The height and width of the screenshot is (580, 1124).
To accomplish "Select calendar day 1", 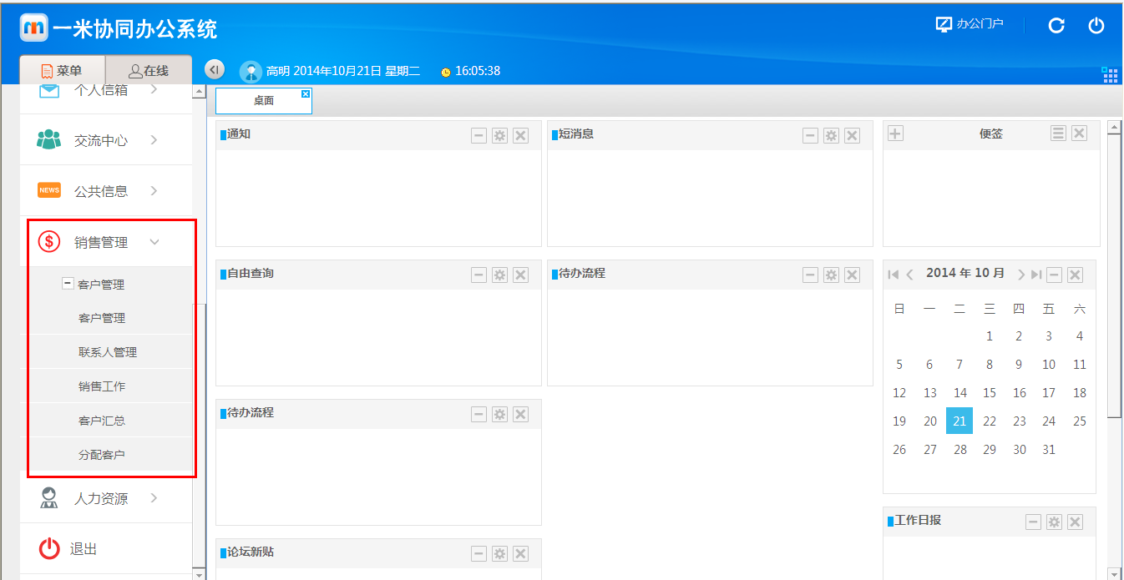I will point(990,336).
